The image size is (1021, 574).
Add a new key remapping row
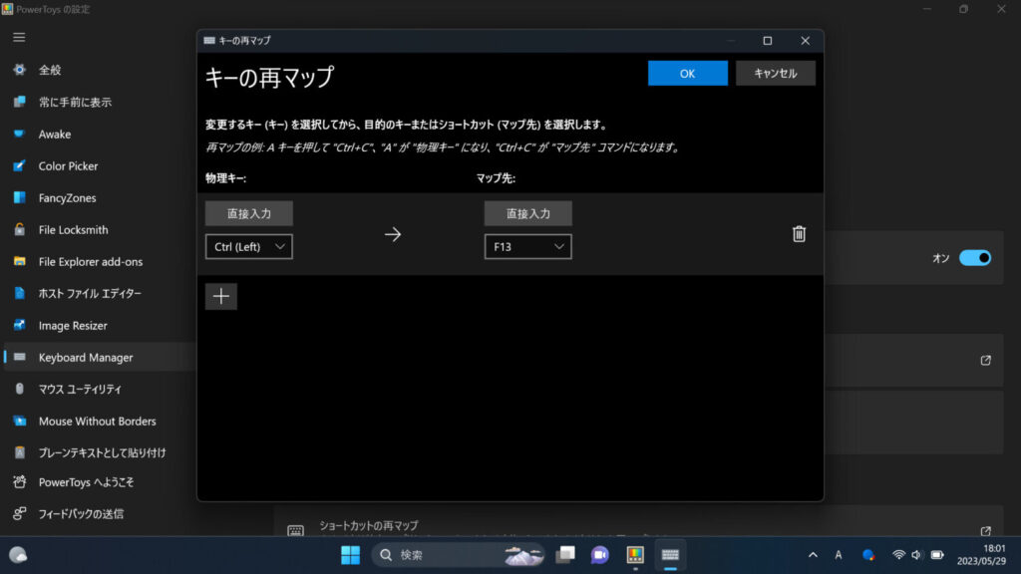tap(220, 296)
